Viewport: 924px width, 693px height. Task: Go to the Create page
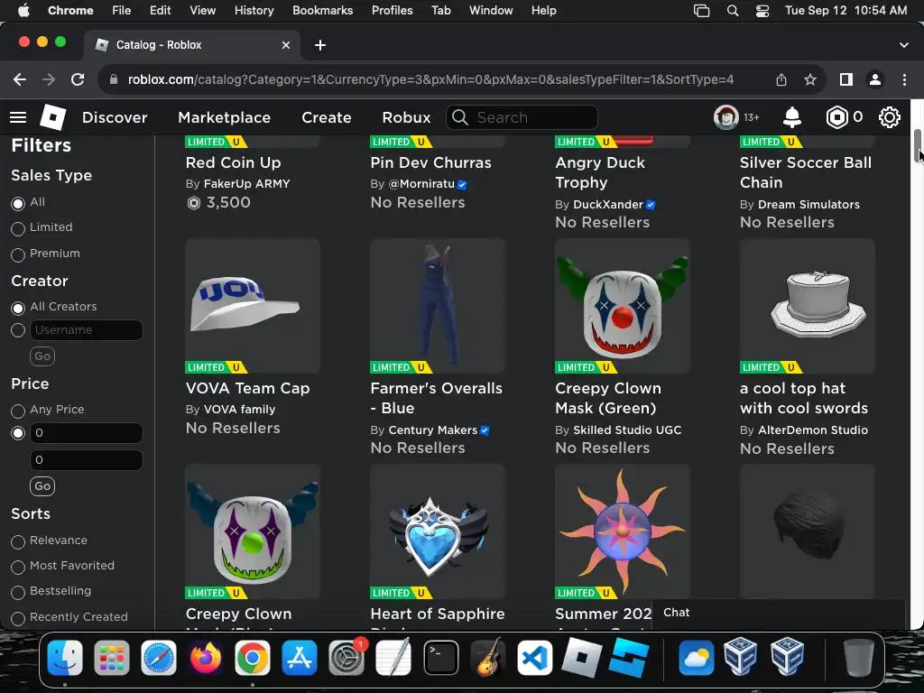click(x=327, y=117)
